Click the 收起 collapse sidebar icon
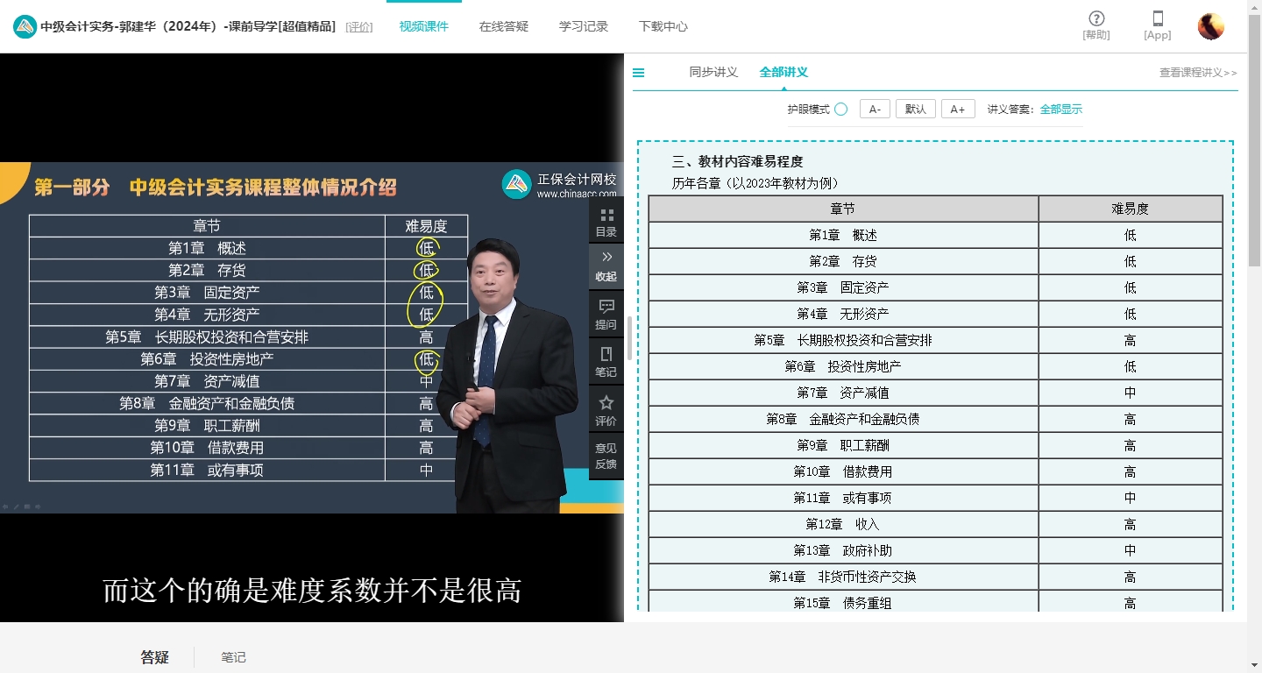This screenshot has width=1262, height=673. (x=606, y=266)
